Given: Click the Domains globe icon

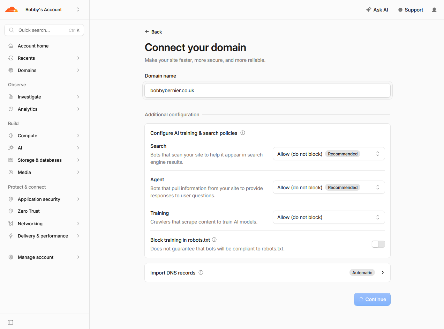Looking at the screenshot, I should point(11,70).
